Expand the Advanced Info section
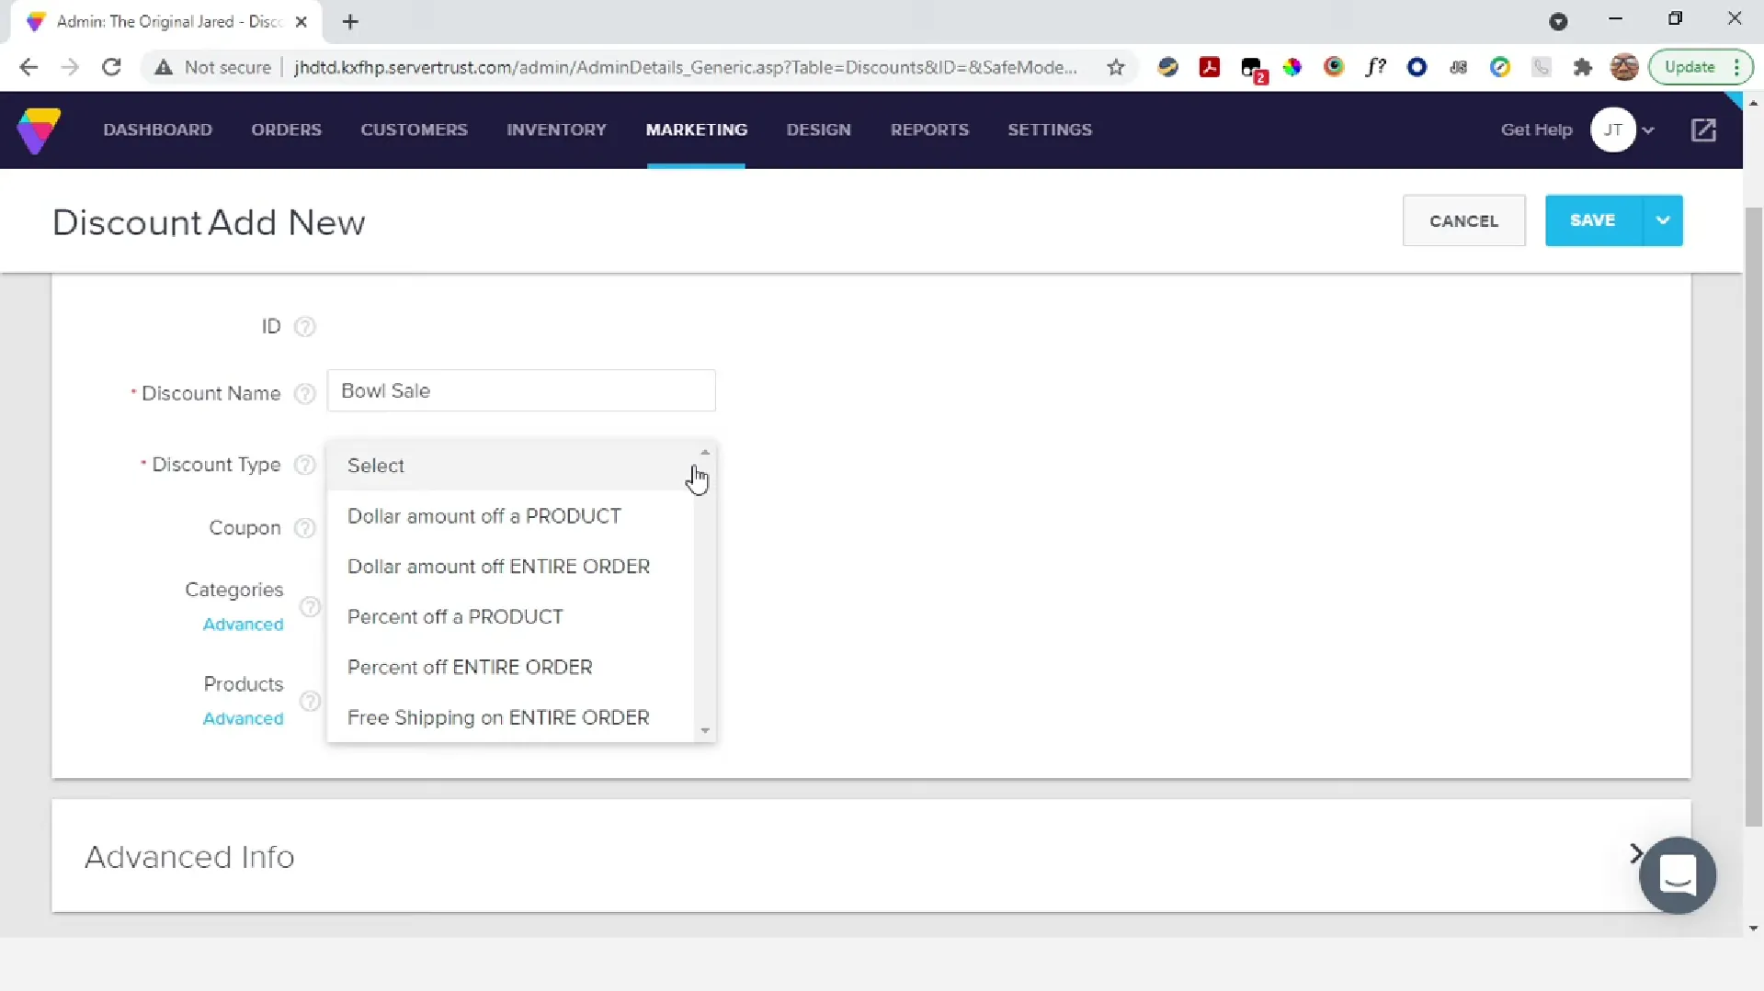The image size is (1764, 991). (x=1634, y=854)
